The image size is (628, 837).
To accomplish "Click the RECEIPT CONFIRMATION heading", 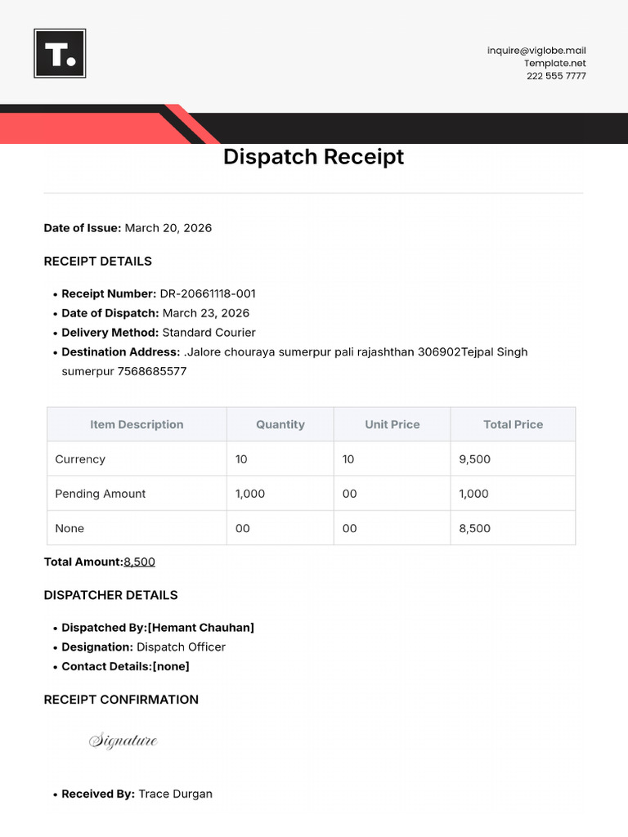I will point(121,700).
